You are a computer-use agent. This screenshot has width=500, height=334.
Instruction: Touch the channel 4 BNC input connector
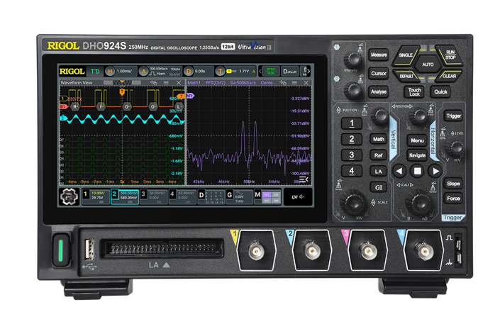coord(424,251)
